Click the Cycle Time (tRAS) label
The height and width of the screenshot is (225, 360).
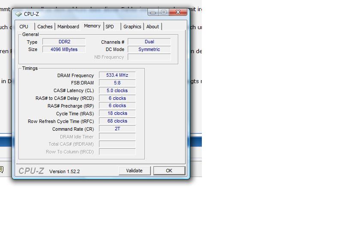(75, 114)
